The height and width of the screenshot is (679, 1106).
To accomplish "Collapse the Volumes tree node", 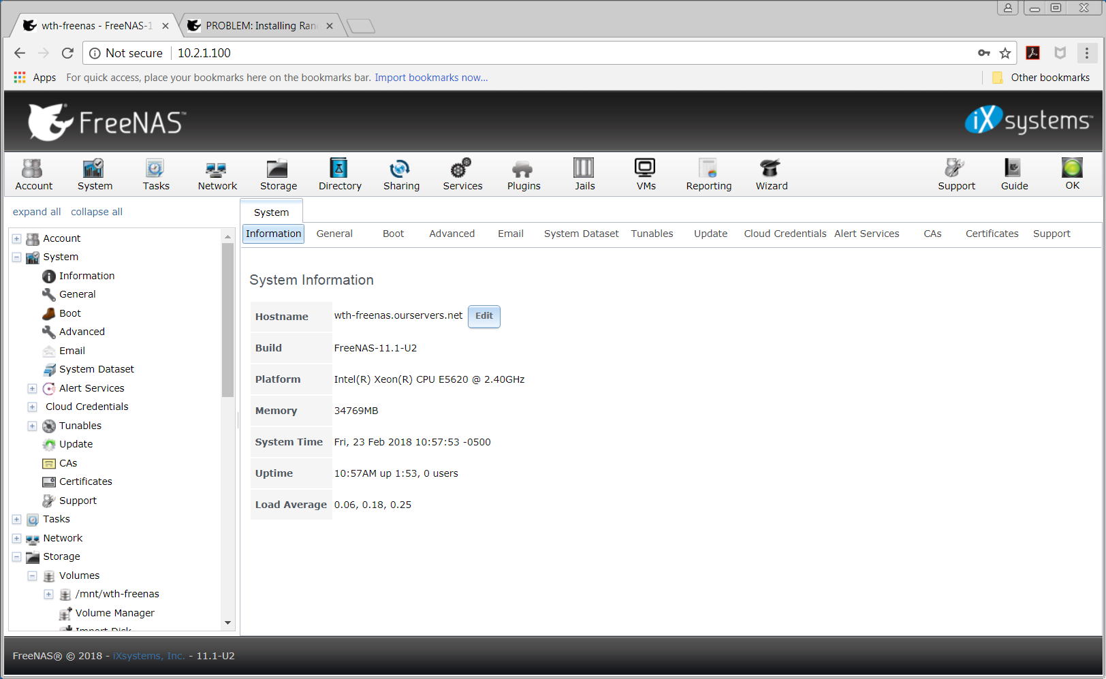I will tap(32, 575).
